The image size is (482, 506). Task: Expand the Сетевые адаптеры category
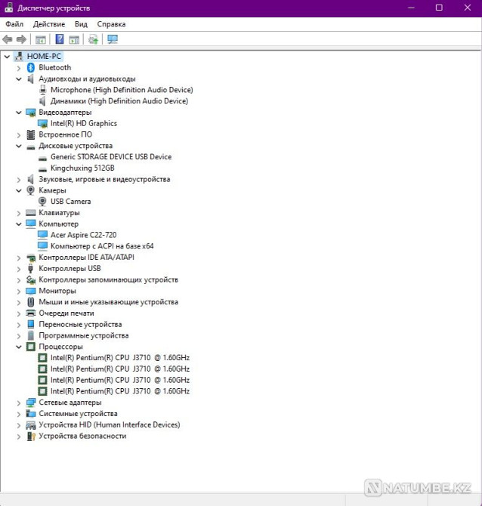19,403
